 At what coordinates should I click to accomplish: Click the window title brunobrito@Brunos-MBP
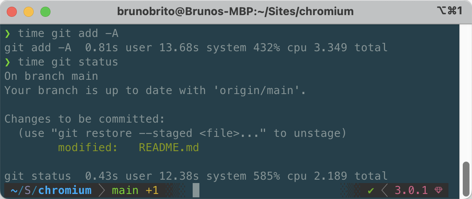[235, 11]
